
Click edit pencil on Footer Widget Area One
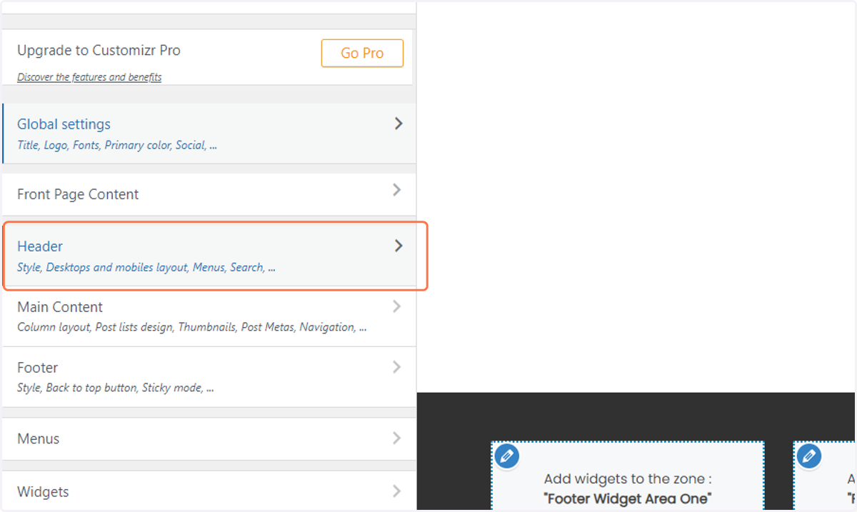[x=507, y=456]
